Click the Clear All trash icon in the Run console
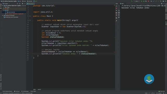This screenshot has height=94, width=167. (x=119, y=17)
